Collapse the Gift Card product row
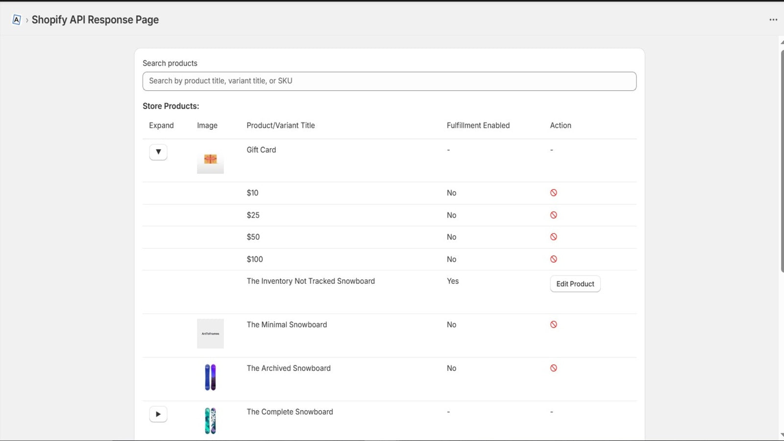 pos(158,152)
